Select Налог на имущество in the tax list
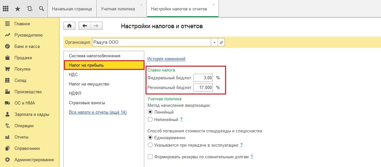This screenshot has width=381, height=167. tap(104, 84)
